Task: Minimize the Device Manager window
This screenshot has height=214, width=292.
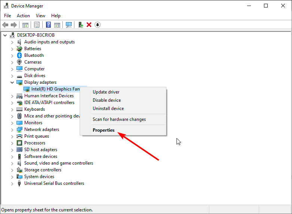Action: 249,6
